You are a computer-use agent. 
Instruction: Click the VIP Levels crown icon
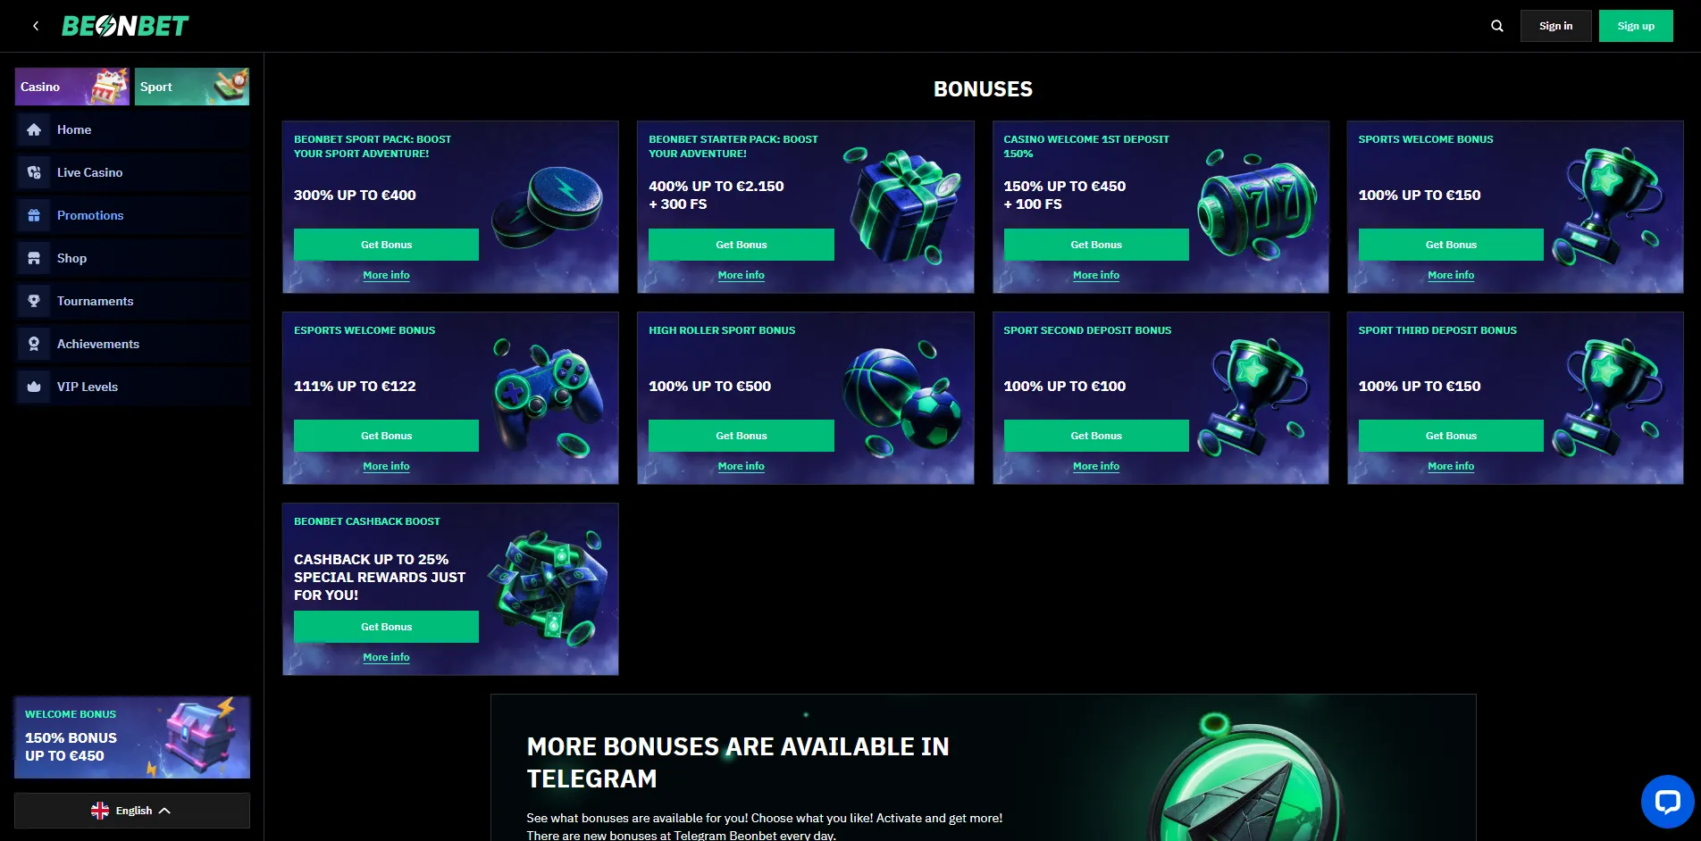tap(34, 387)
